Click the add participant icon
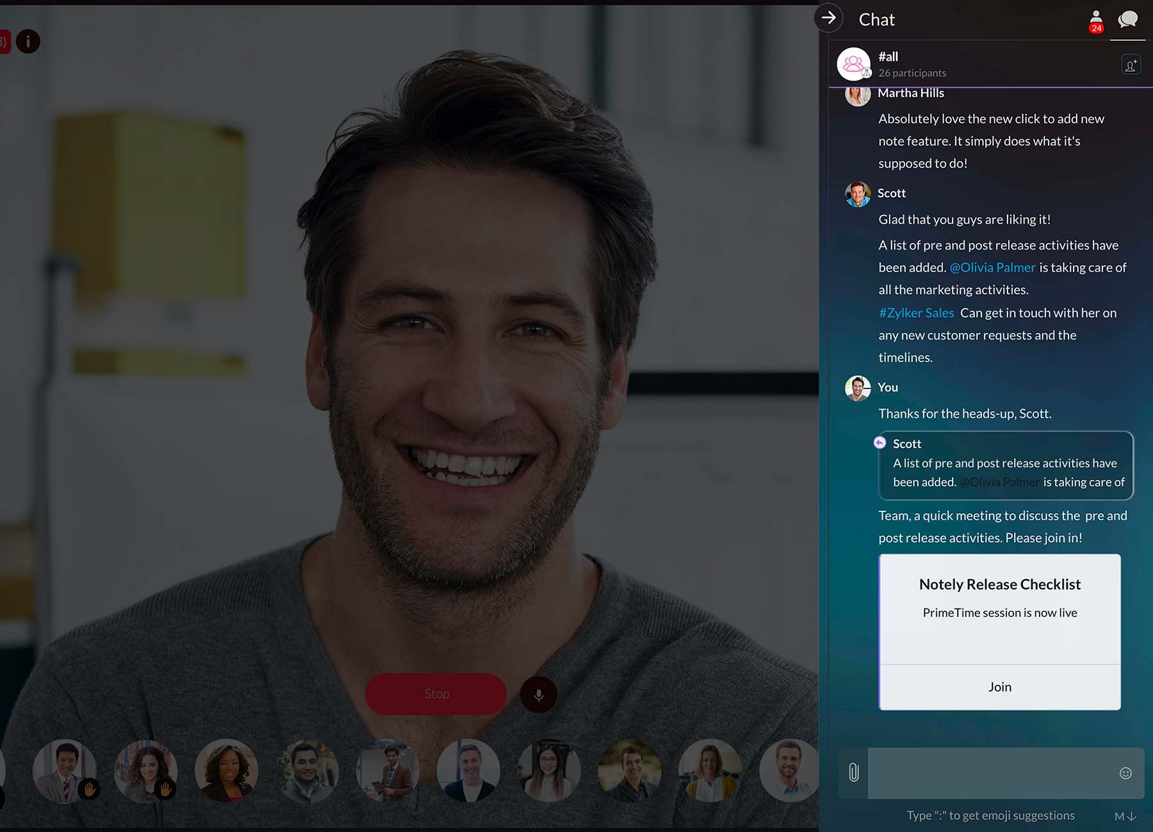 pyautogui.click(x=1131, y=65)
